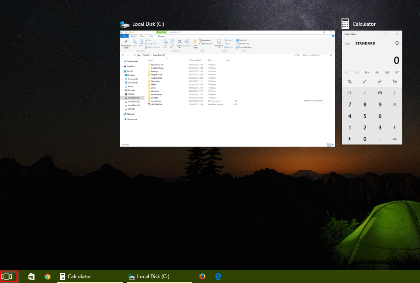Image resolution: width=420 pixels, height=283 pixels.
Task: Click the minus key in Calculator preview
Action: (395, 116)
